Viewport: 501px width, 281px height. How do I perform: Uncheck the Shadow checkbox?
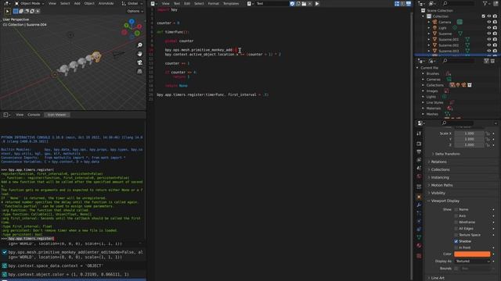(456, 241)
